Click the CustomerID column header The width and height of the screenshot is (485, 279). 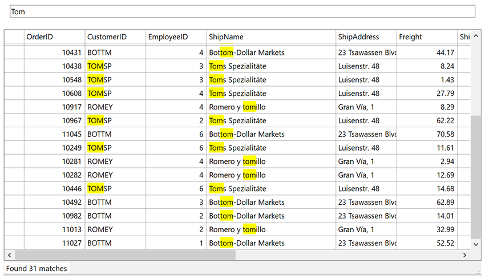point(115,37)
